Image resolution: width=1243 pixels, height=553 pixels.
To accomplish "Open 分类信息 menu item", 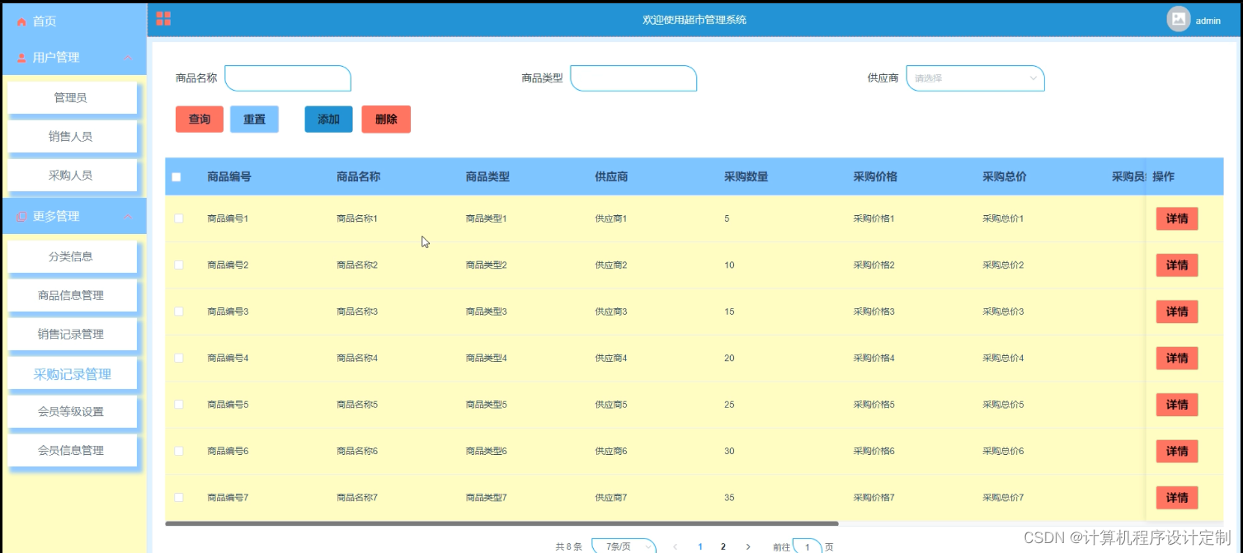I will [x=71, y=256].
